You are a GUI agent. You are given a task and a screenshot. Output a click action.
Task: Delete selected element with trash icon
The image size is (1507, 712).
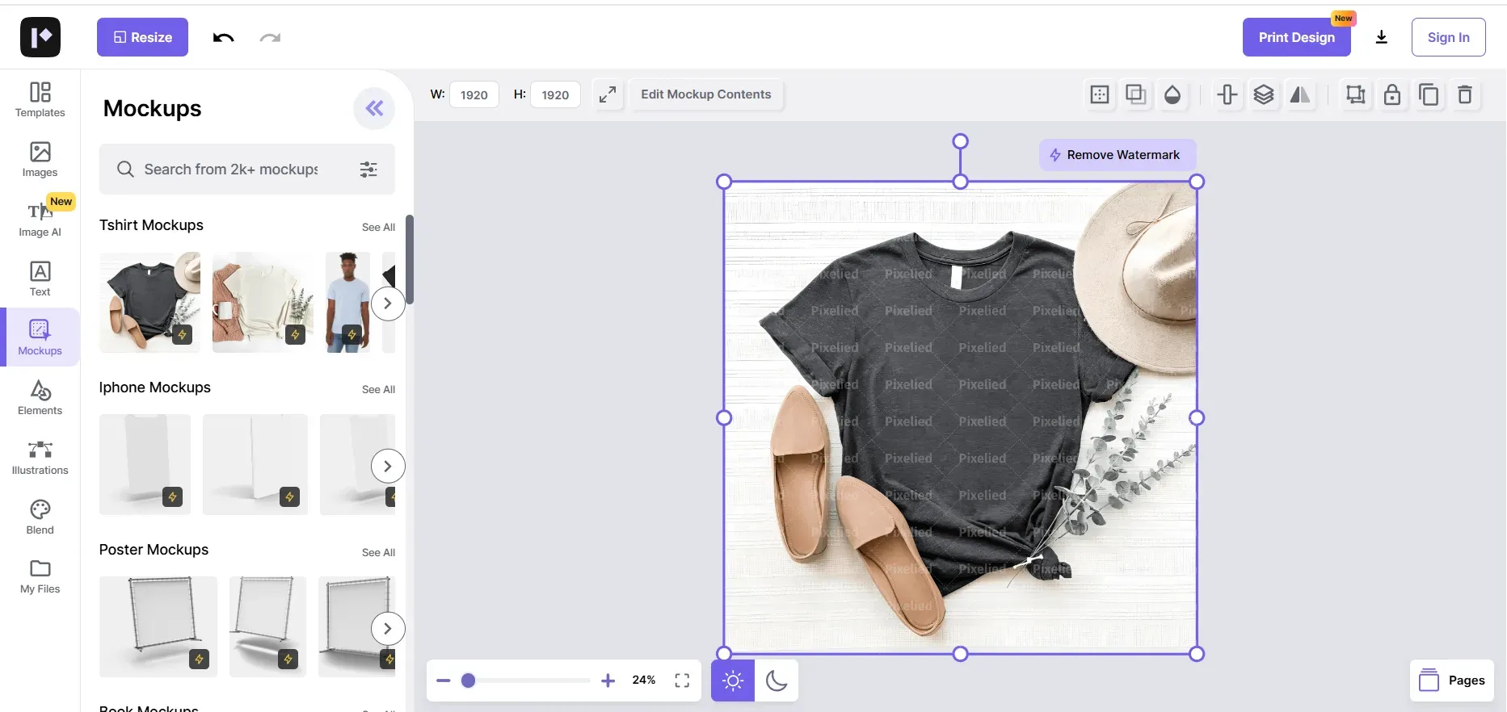1465,95
